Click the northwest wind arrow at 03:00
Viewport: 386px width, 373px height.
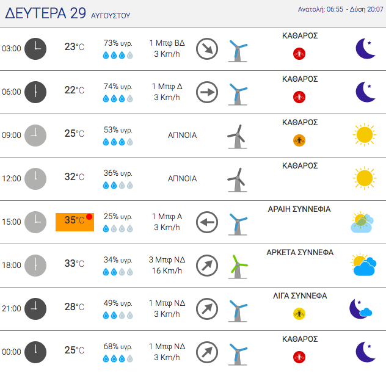[x=207, y=49]
